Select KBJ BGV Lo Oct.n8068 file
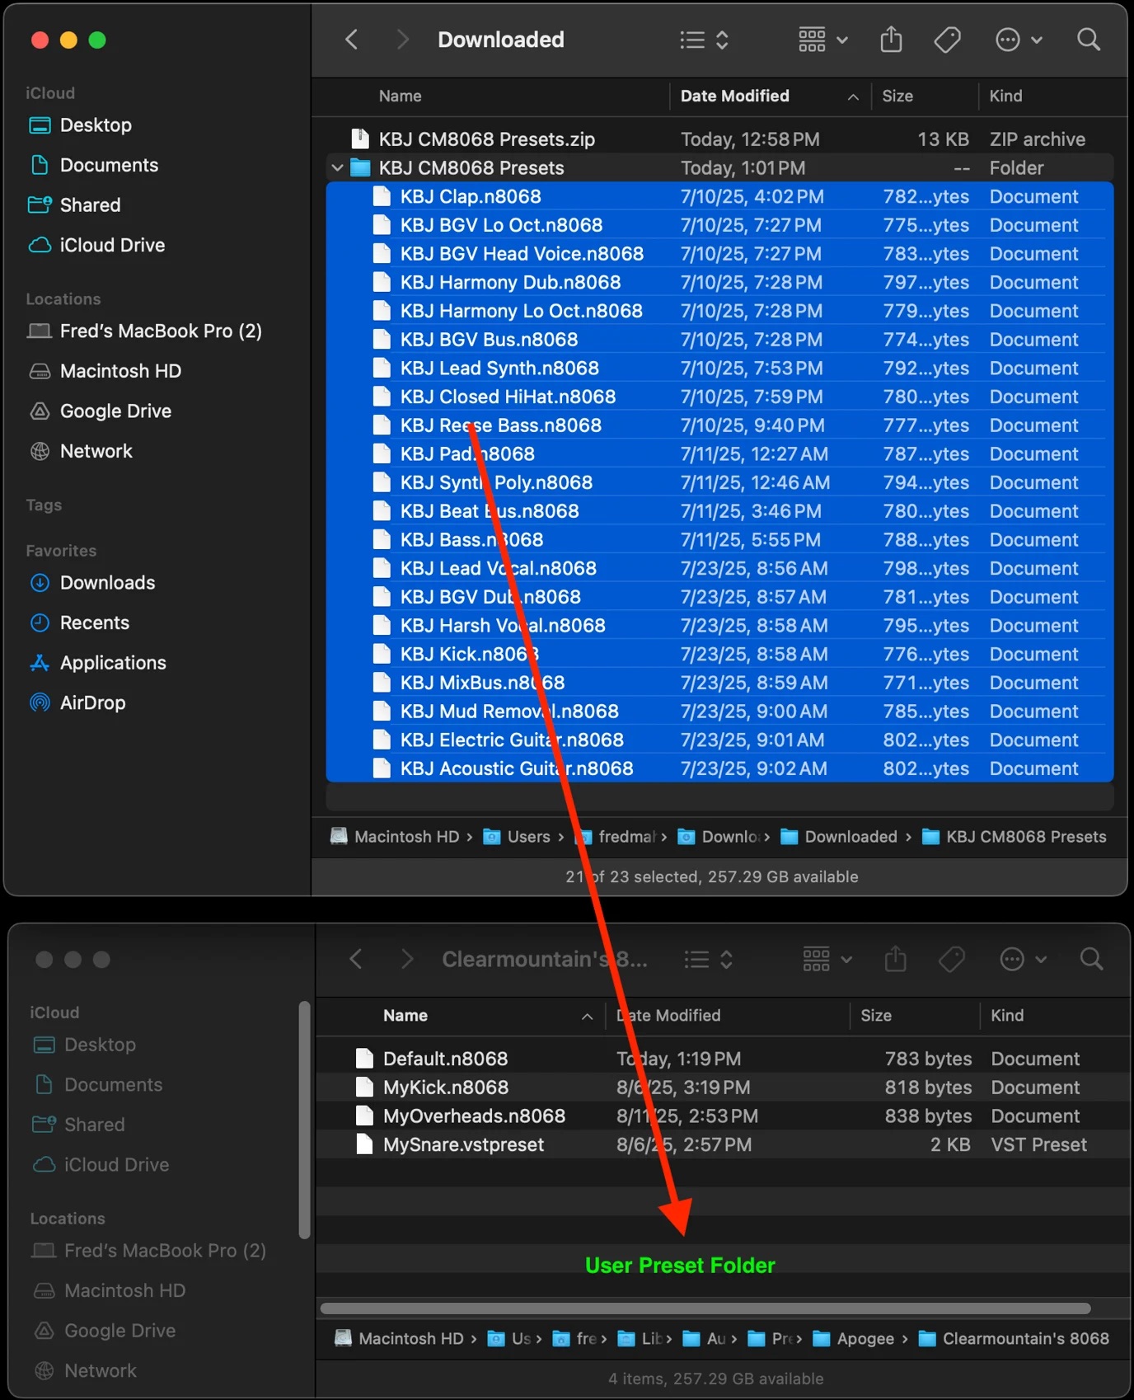Image resolution: width=1134 pixels, height=1400 pixels. (720, 225)
